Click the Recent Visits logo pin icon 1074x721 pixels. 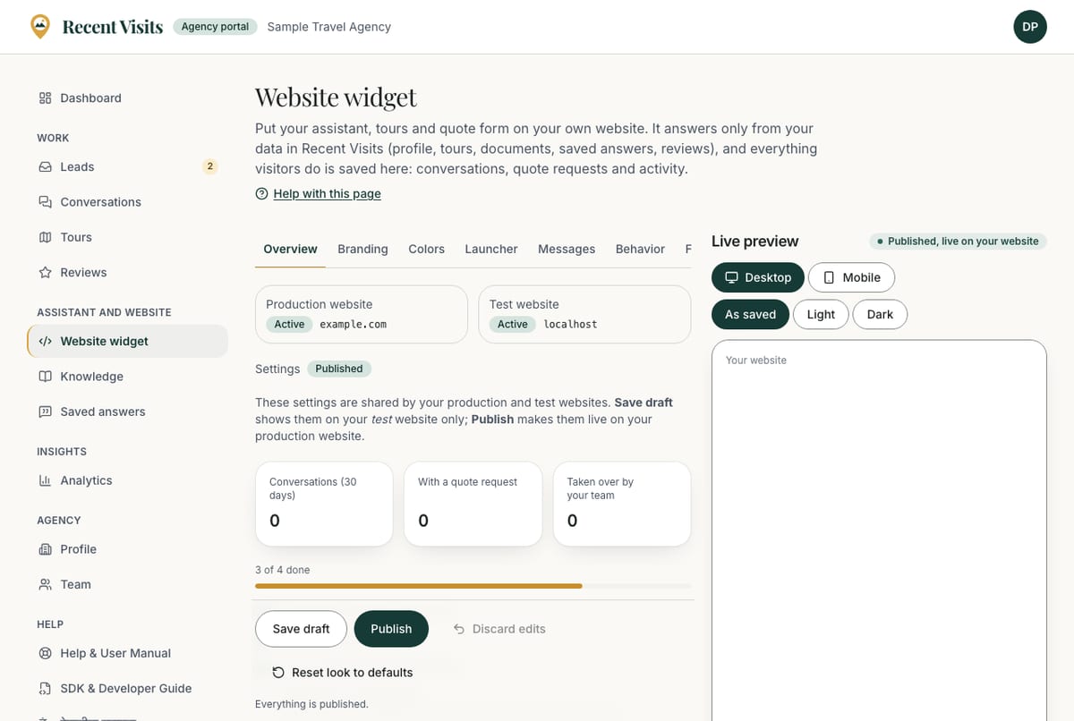pos(40,27)
